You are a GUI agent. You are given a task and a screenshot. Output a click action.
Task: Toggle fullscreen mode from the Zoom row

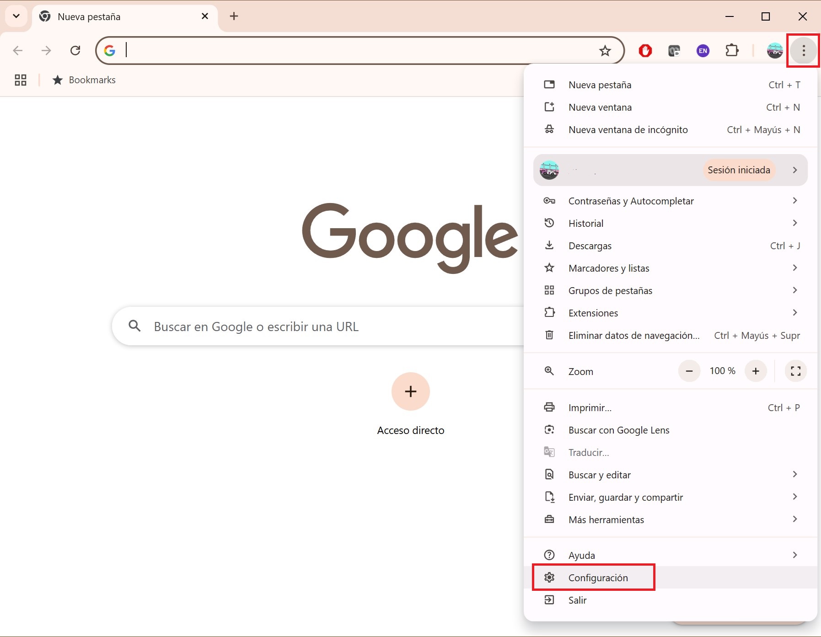pyautogui.click(x=795, y=371)
